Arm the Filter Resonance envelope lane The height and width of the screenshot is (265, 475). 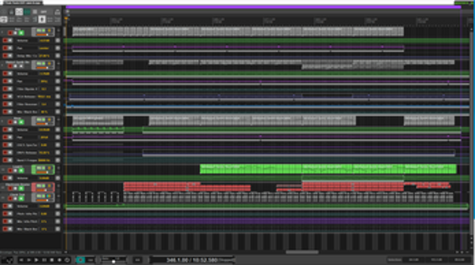5,104
